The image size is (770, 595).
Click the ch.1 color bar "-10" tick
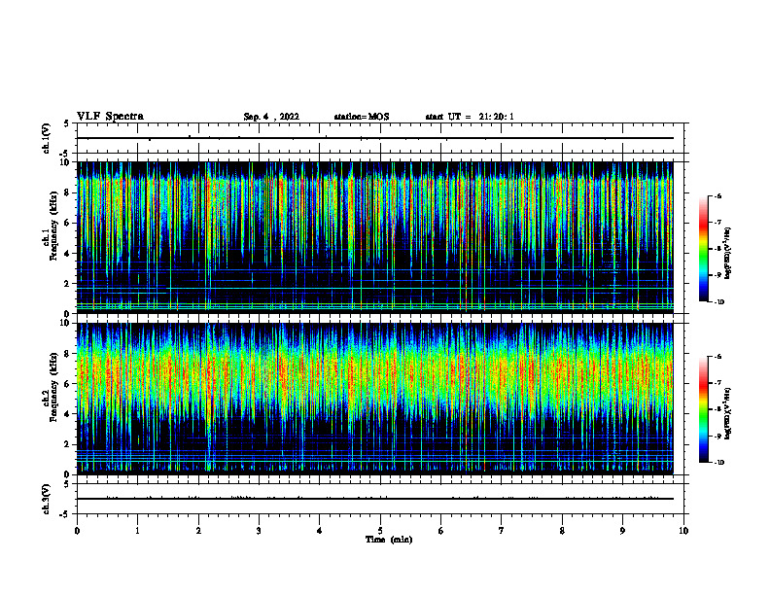718,302
